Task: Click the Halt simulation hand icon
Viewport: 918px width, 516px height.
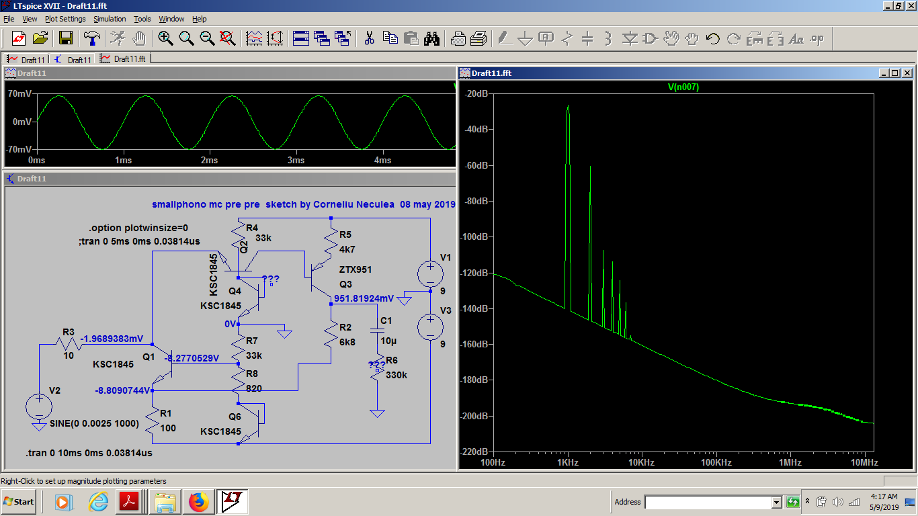Action: [x=139, y=38]
